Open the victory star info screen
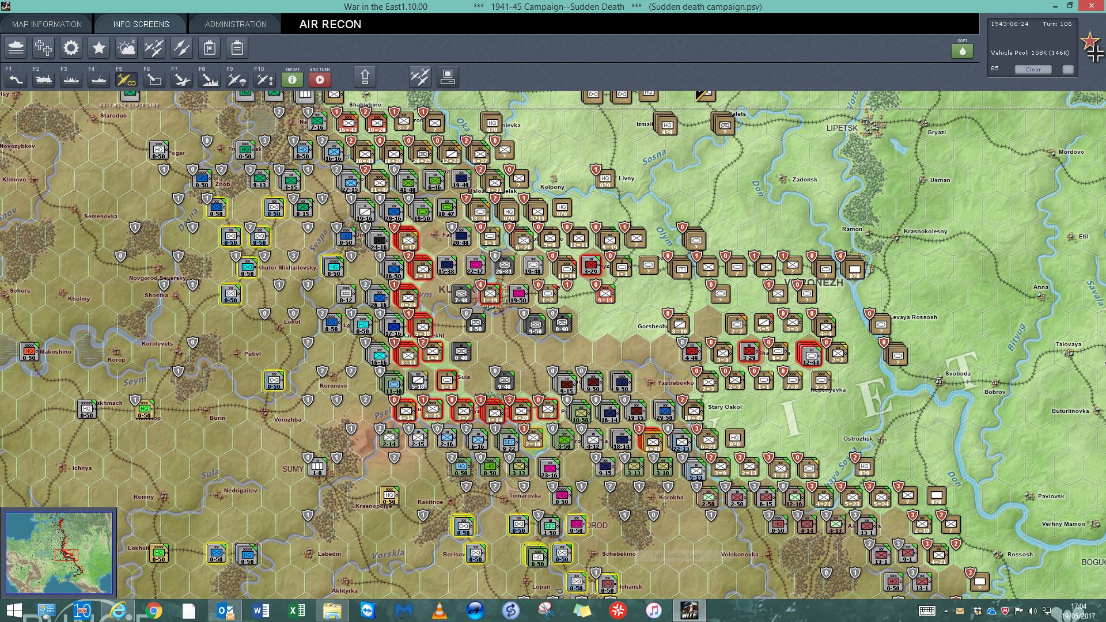 [99, 48]
